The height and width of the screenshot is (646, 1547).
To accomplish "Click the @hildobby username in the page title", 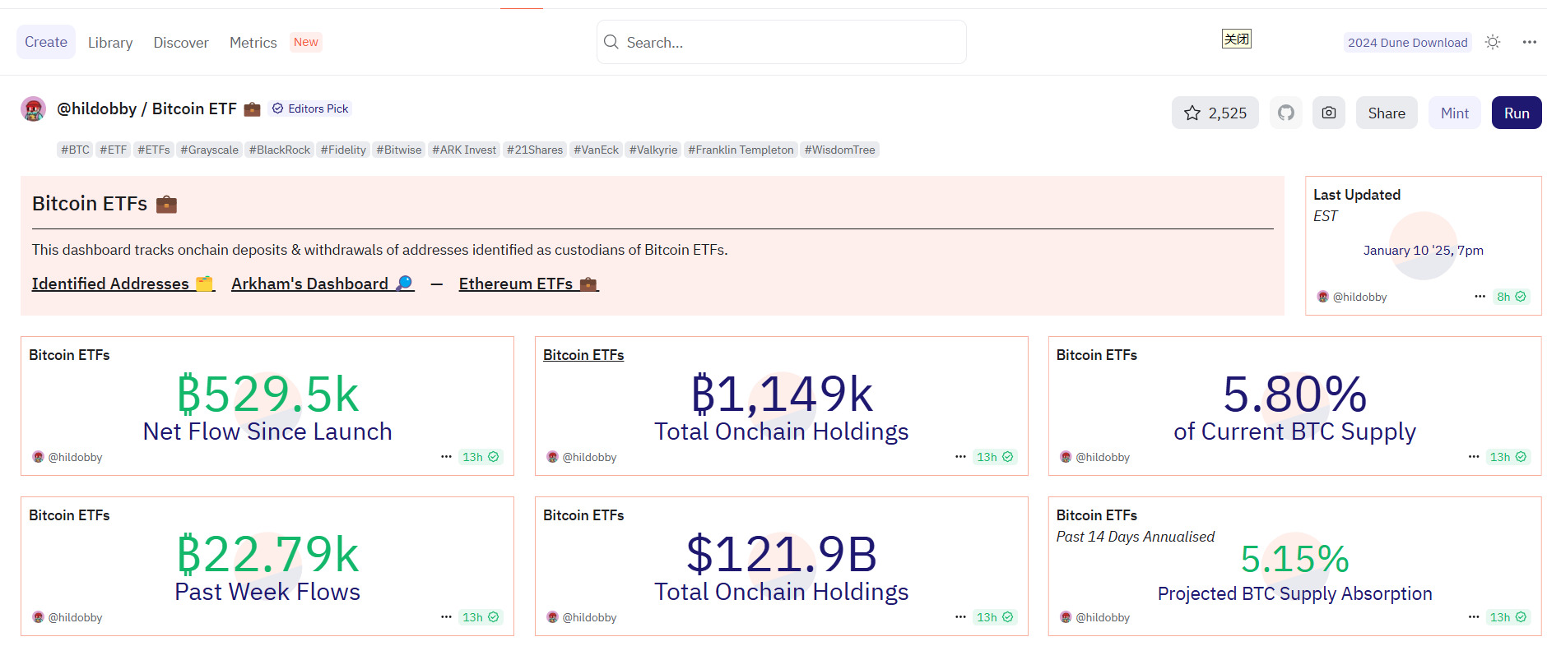I will pos(97,108).
